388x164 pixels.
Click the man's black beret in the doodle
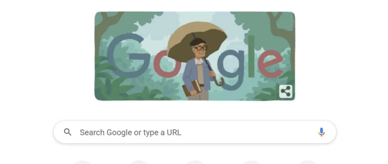point(196,42)
